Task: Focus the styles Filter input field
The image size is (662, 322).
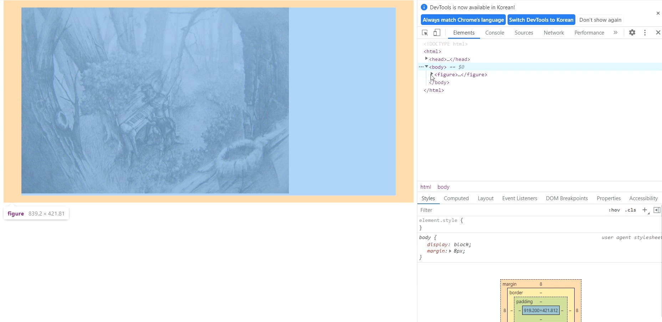Action: pyautogui.click(x=512, y=210)
